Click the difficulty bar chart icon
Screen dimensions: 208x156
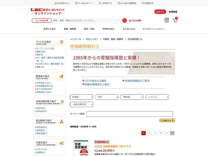pos(62,76)
